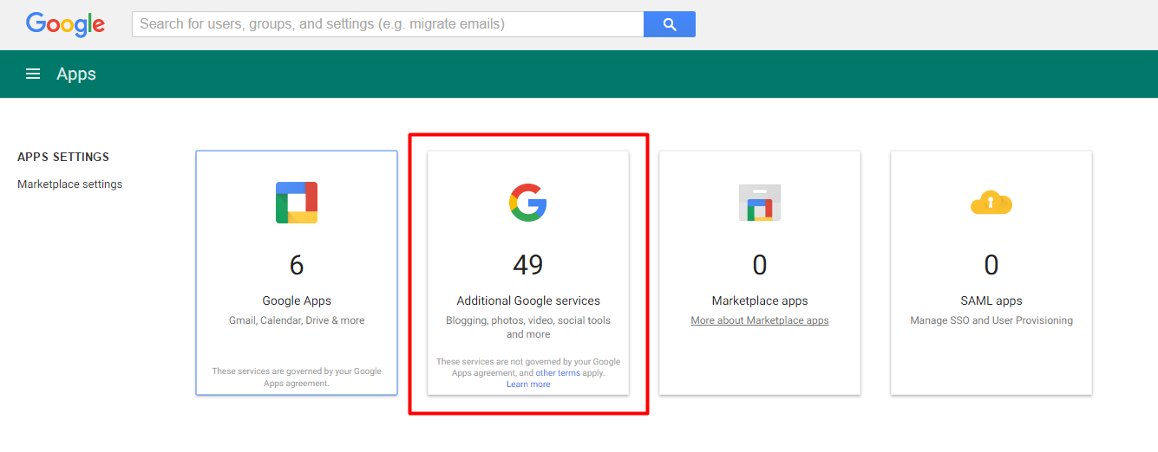This screenshot has width=1158, height=452.
Task: Click the number 6 on Google Apps card
Action: tap(297, 265)
